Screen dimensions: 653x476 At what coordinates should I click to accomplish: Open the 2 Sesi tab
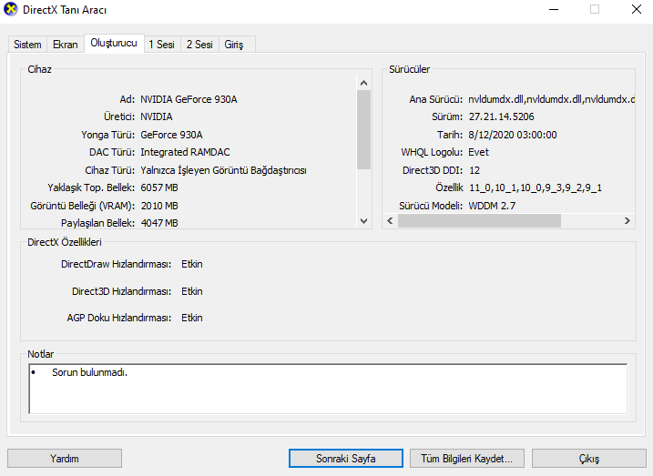click(x=199, y=45)
